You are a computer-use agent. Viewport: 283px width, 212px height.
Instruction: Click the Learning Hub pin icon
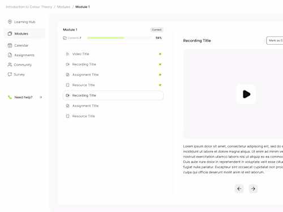10,21
